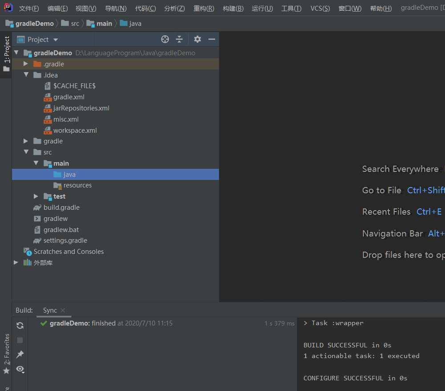This screenshot has width=445, height=391.
Task: Select the test folder row
Action: coord(115,196)
